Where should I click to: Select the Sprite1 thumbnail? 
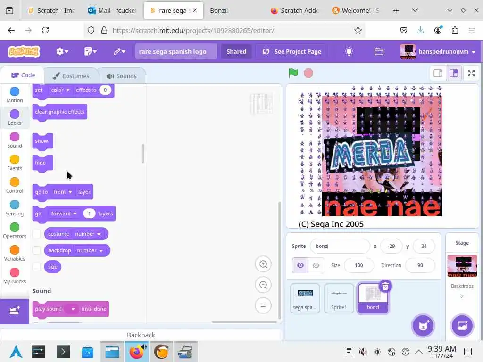pyautogui.click(x=339, y=298)
